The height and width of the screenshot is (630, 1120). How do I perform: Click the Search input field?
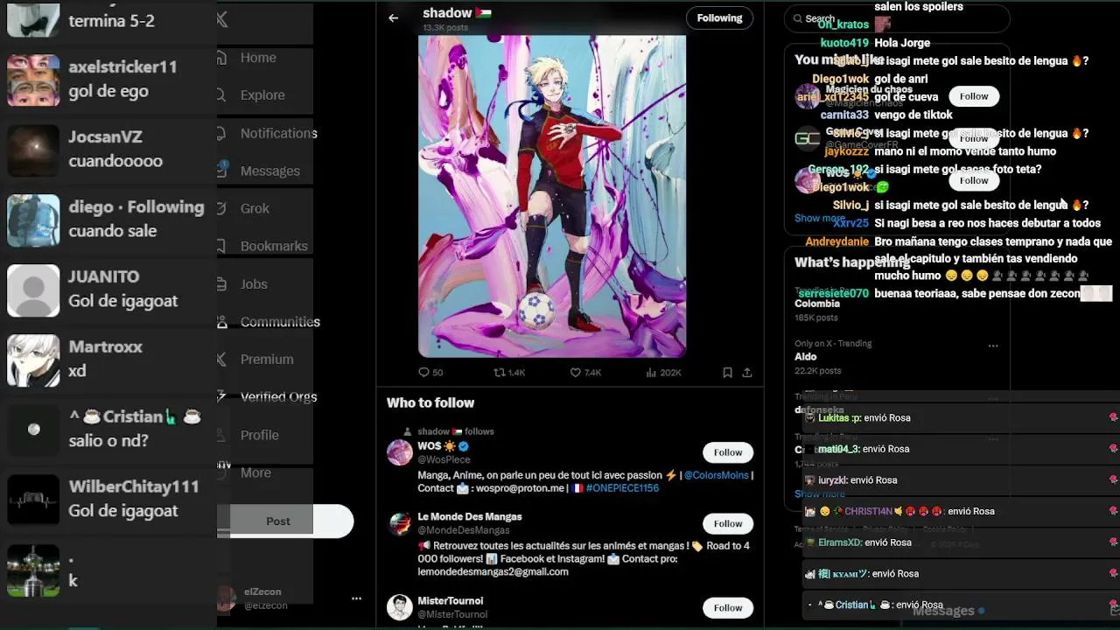tap(897, 18)
